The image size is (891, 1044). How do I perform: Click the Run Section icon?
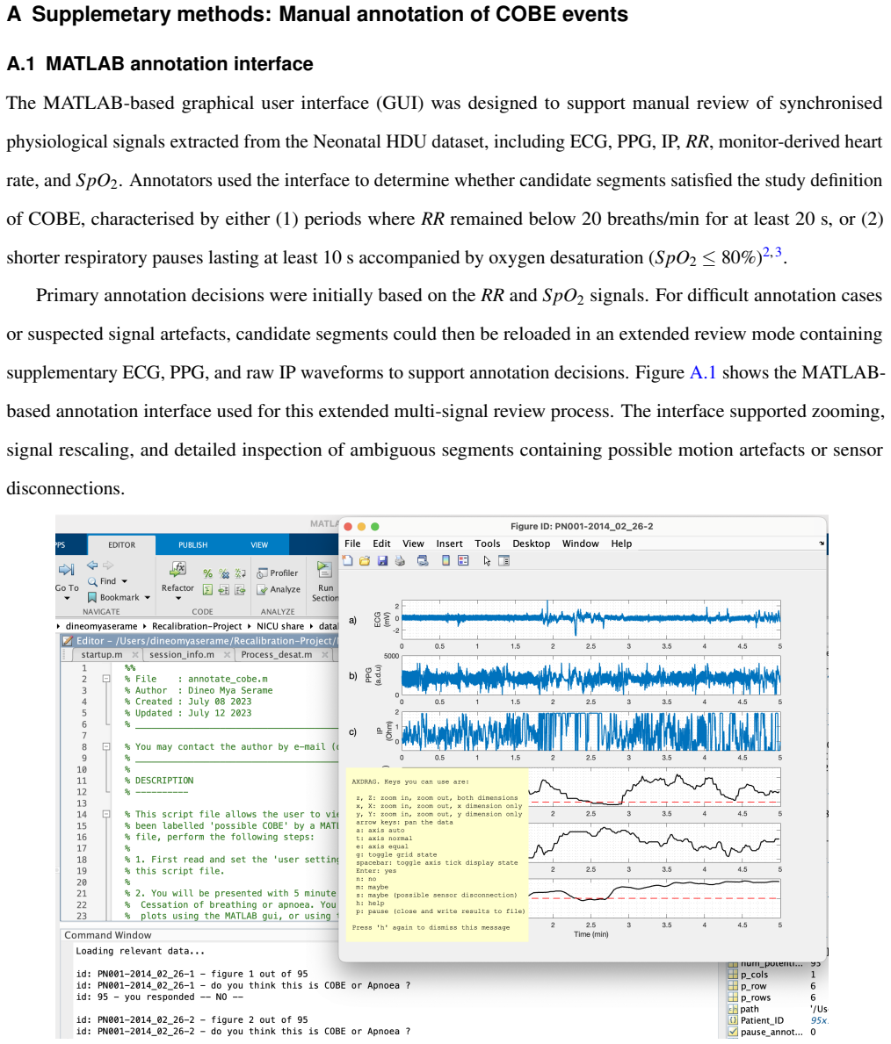click(x=324, y=569)
